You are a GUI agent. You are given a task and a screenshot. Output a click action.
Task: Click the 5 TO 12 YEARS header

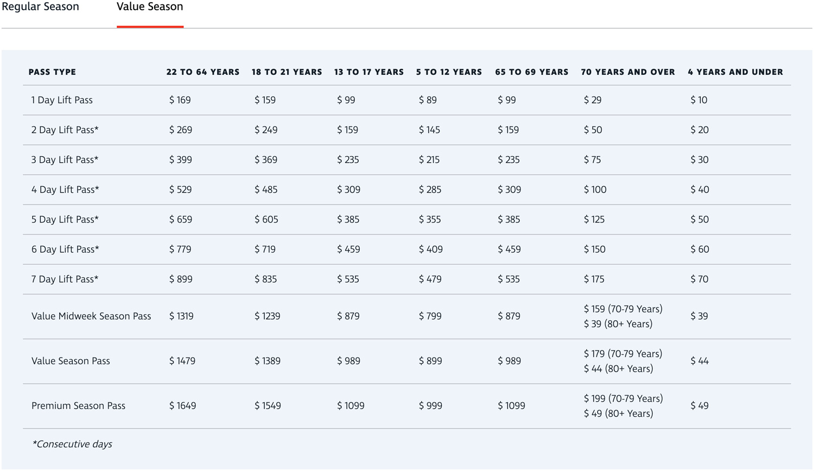click(x=449, y=72)
